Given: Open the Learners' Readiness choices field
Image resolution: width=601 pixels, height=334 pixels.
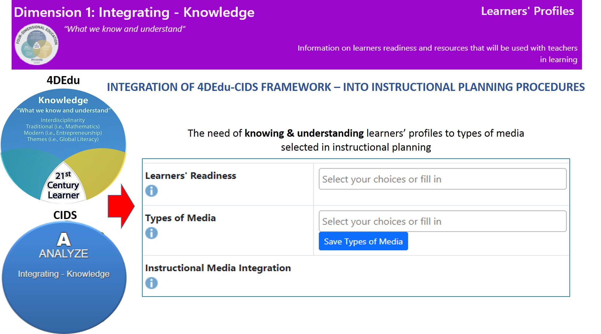Looking at the screenshot, I should pos(442,179).
